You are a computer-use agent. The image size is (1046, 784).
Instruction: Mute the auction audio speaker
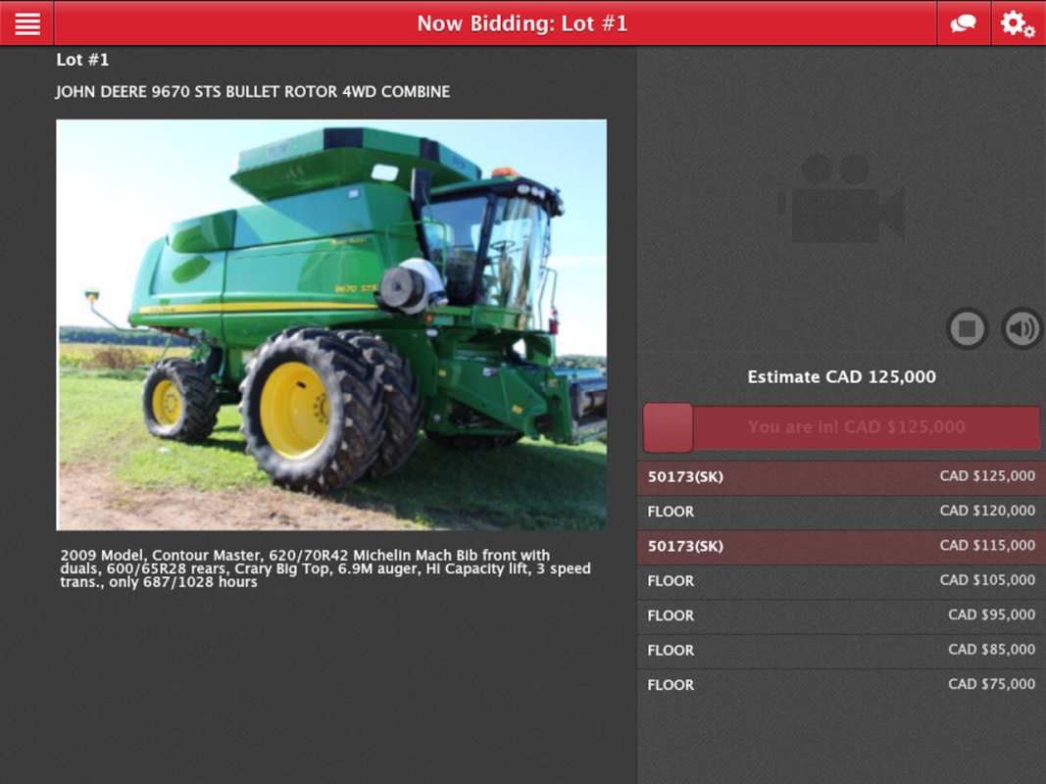[1022, 328]
